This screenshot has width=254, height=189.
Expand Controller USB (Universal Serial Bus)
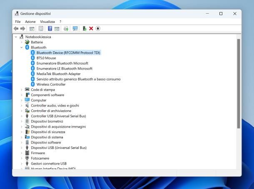coord(22,116)
